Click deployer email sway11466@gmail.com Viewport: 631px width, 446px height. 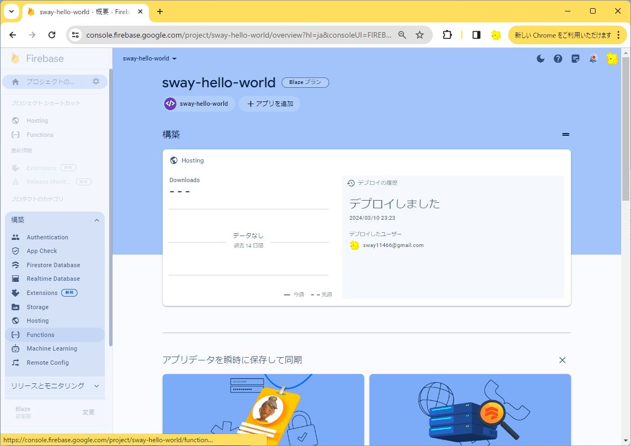tap(393, 245)
